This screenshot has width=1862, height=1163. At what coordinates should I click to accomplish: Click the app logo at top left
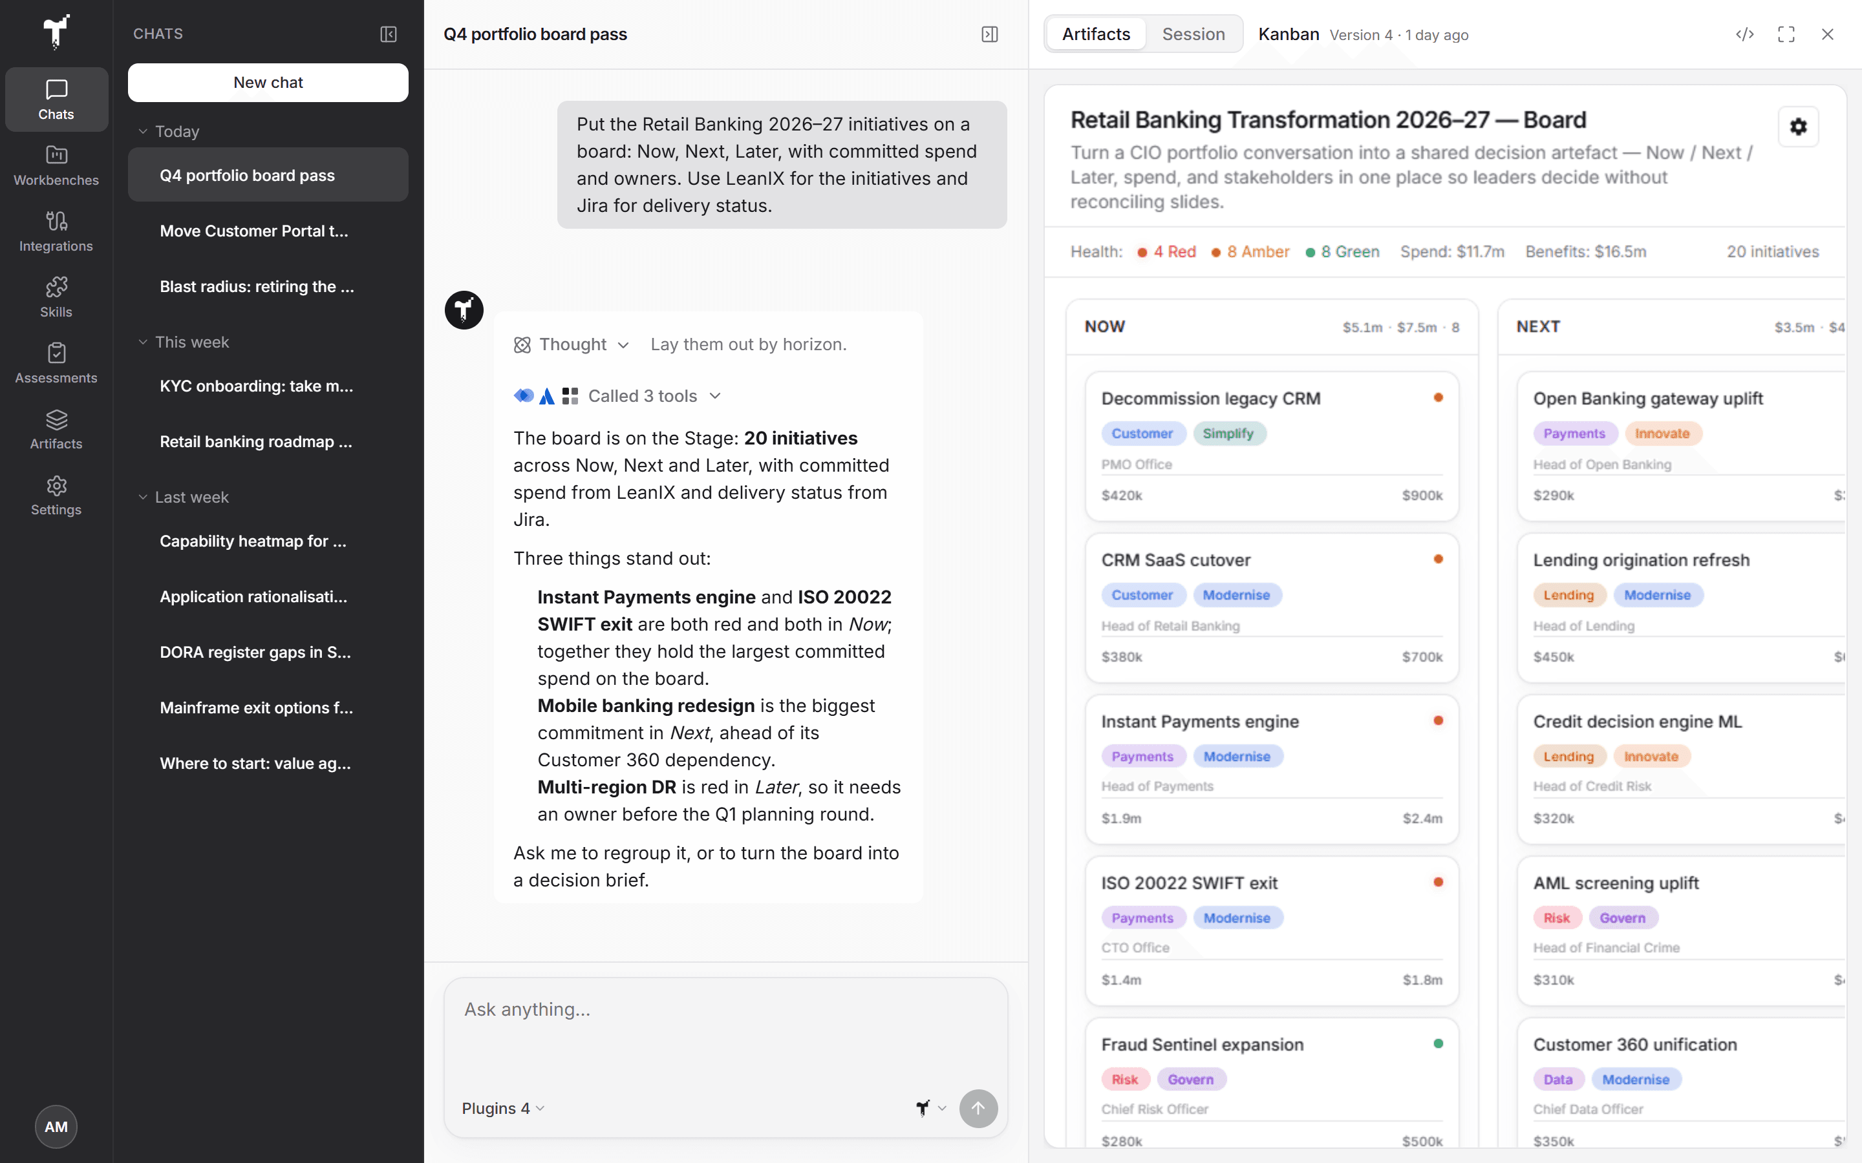point(56,32)
